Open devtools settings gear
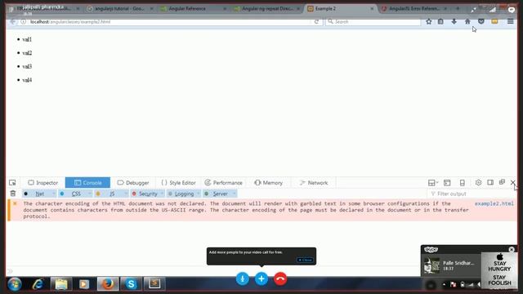This screenshot has height=294, width=523. click(x=478, y=183)
